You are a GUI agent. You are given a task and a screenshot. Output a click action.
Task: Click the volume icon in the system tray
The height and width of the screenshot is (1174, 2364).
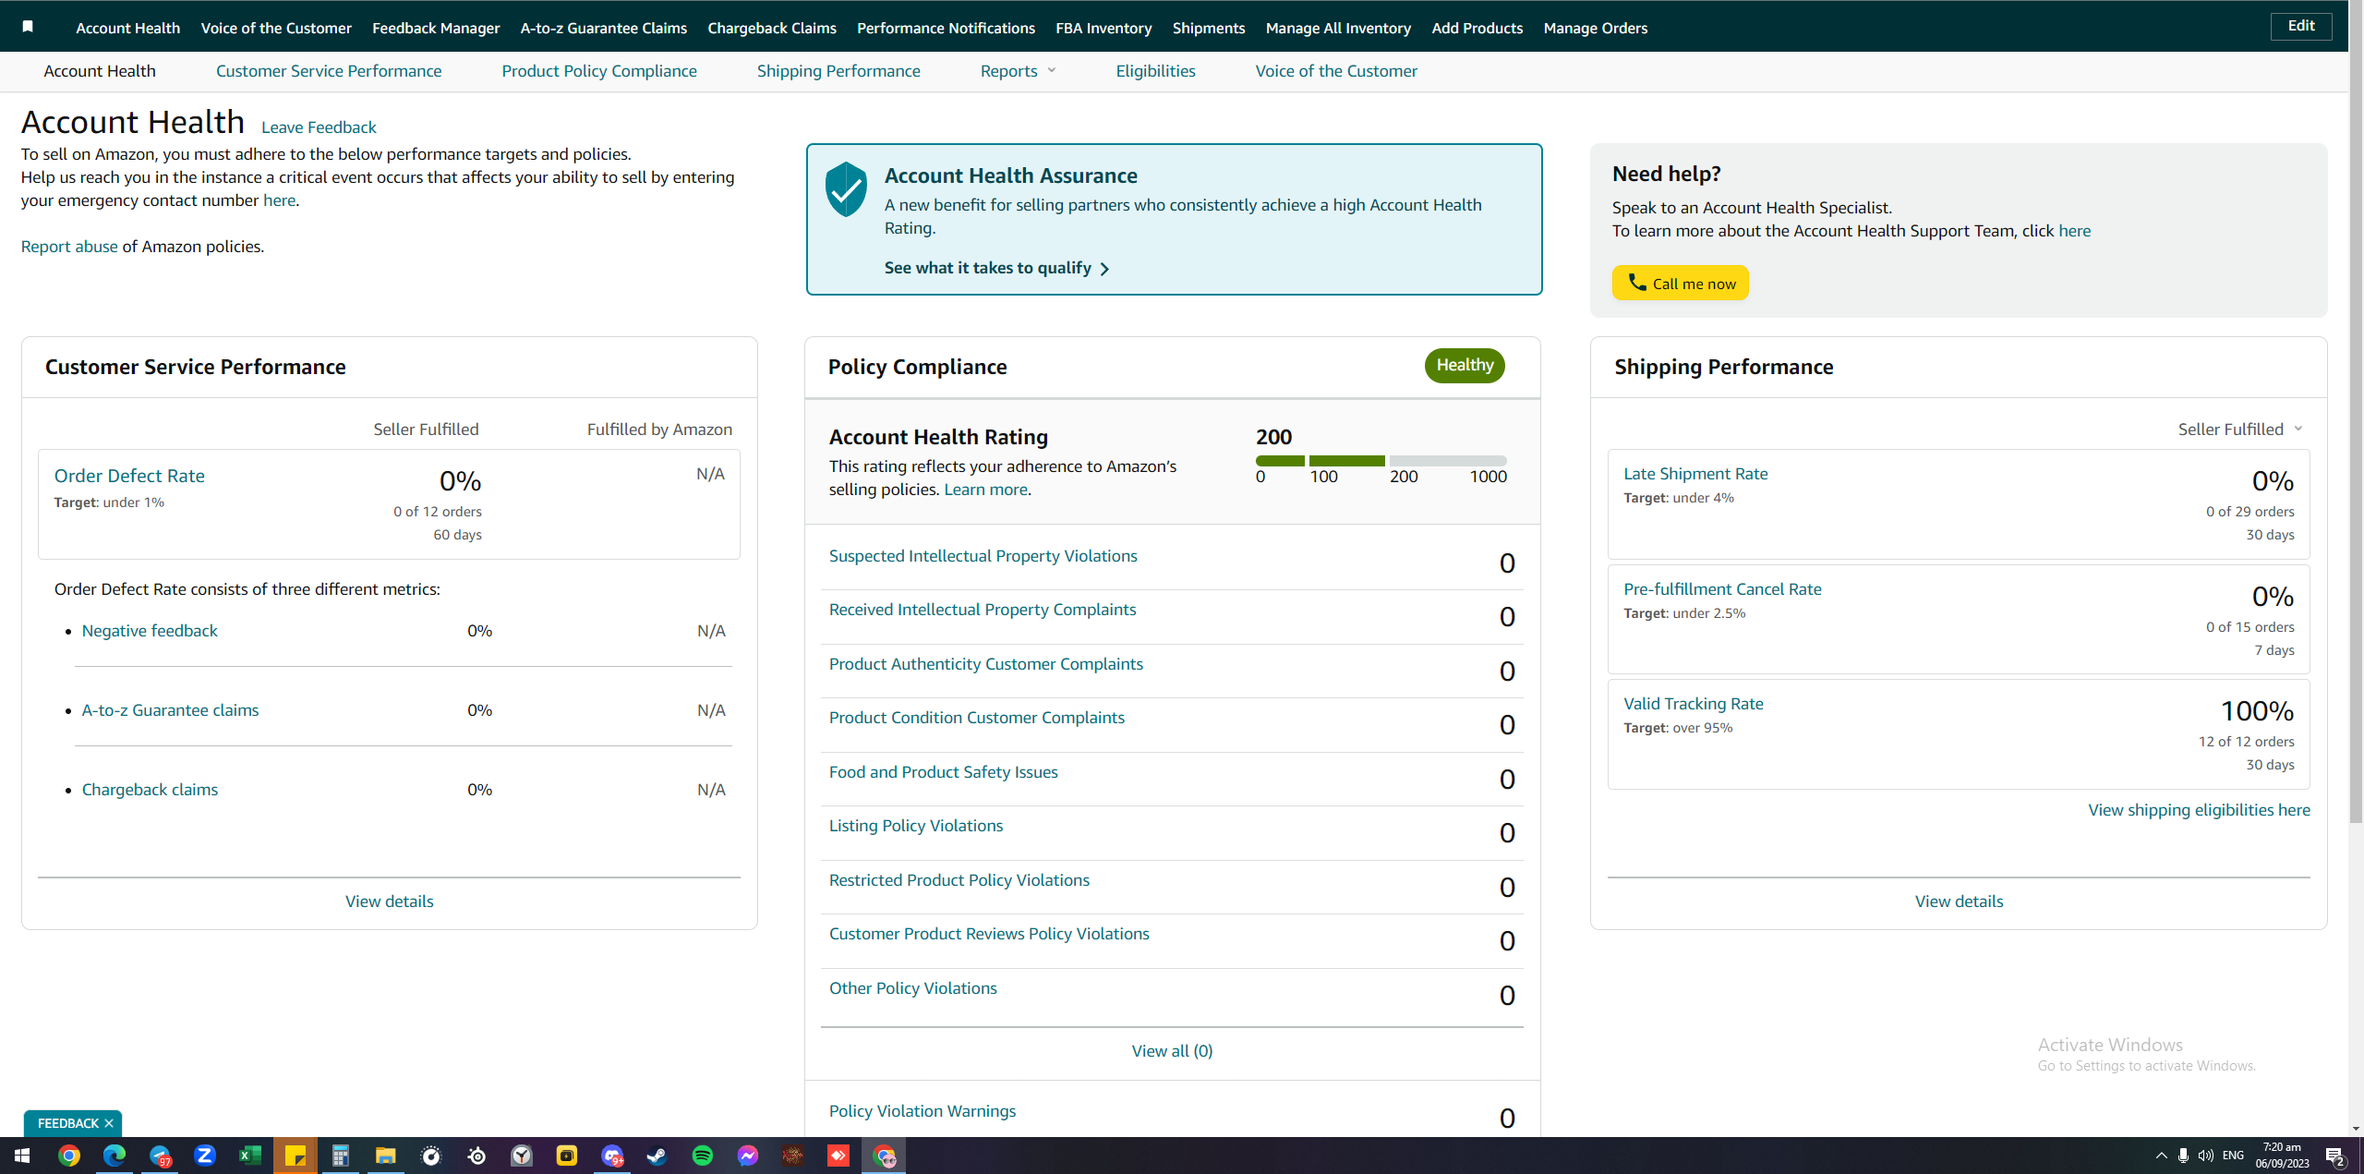click(2206, 1156)
